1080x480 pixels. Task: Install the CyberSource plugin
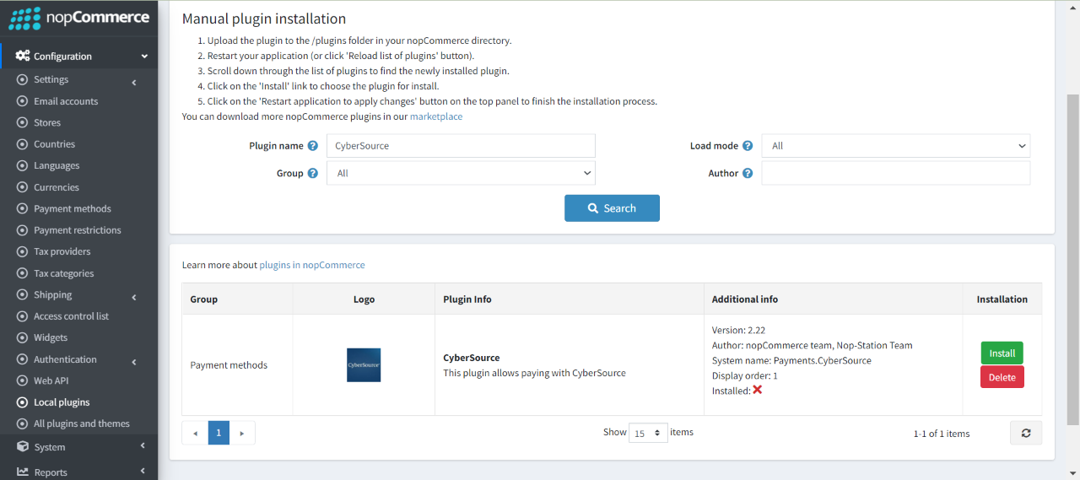[x=1002, y=353]
